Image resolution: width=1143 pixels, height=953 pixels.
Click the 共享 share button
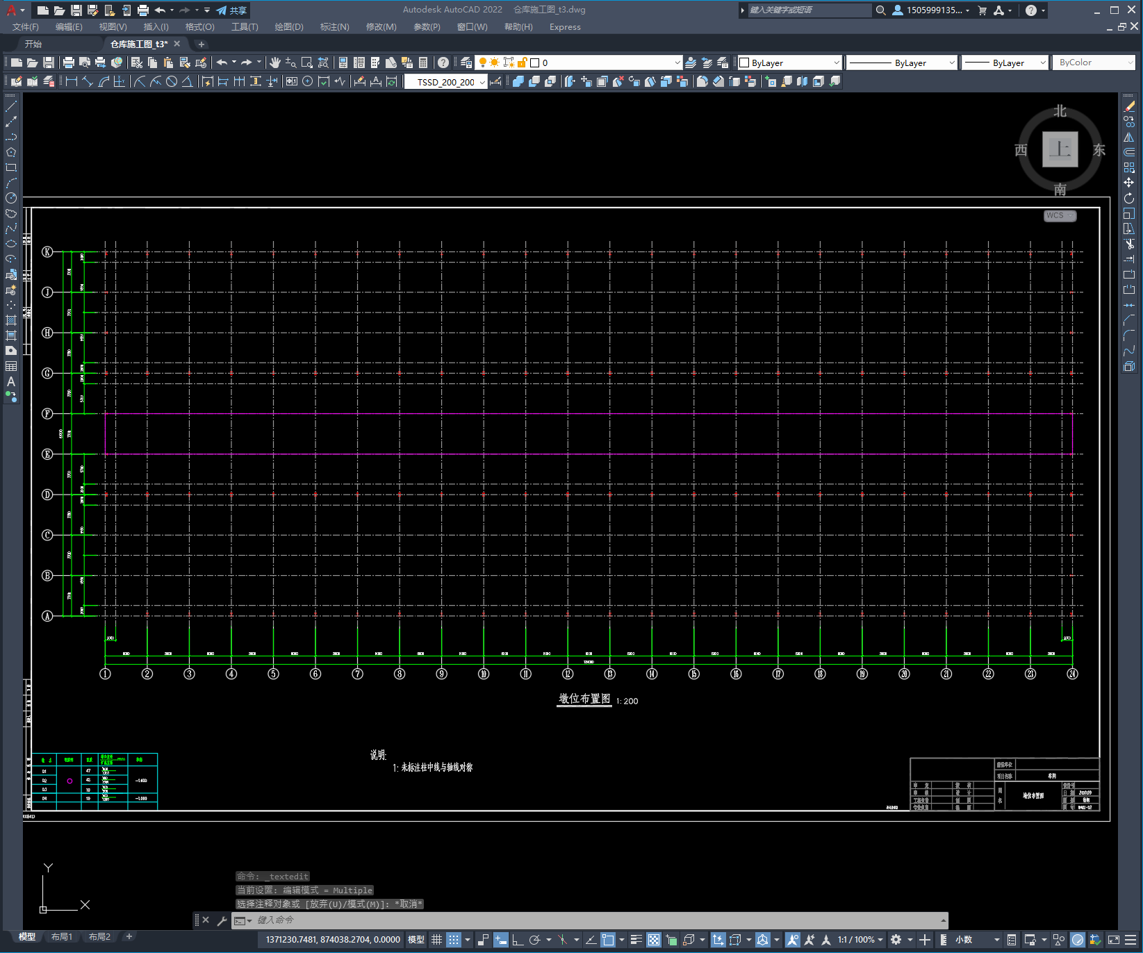[231, 10]
